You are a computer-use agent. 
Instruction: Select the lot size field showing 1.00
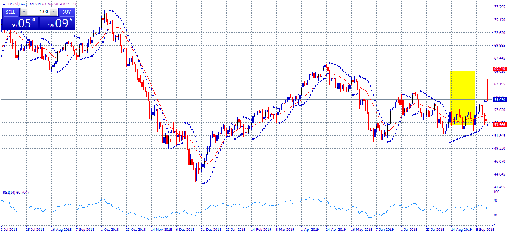39,12
